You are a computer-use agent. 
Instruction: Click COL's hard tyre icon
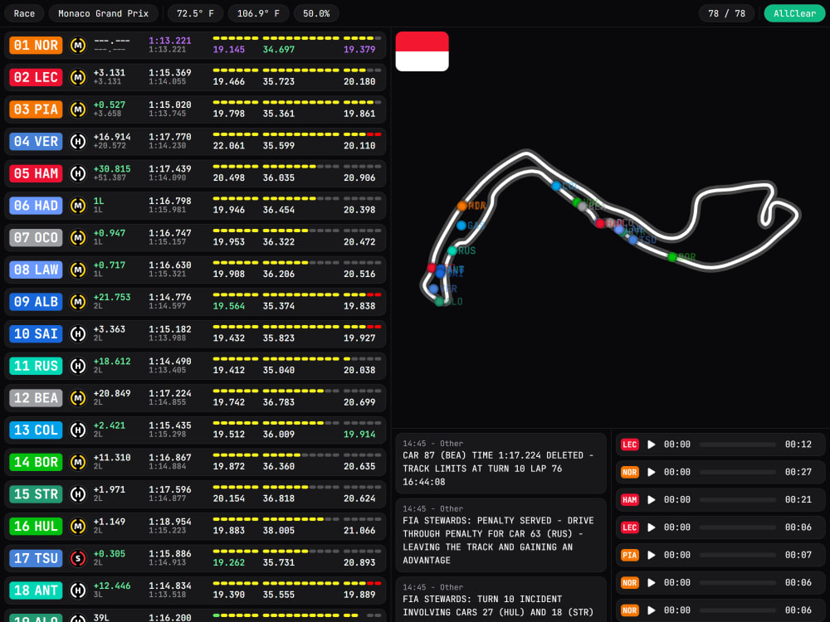point(78,430)
